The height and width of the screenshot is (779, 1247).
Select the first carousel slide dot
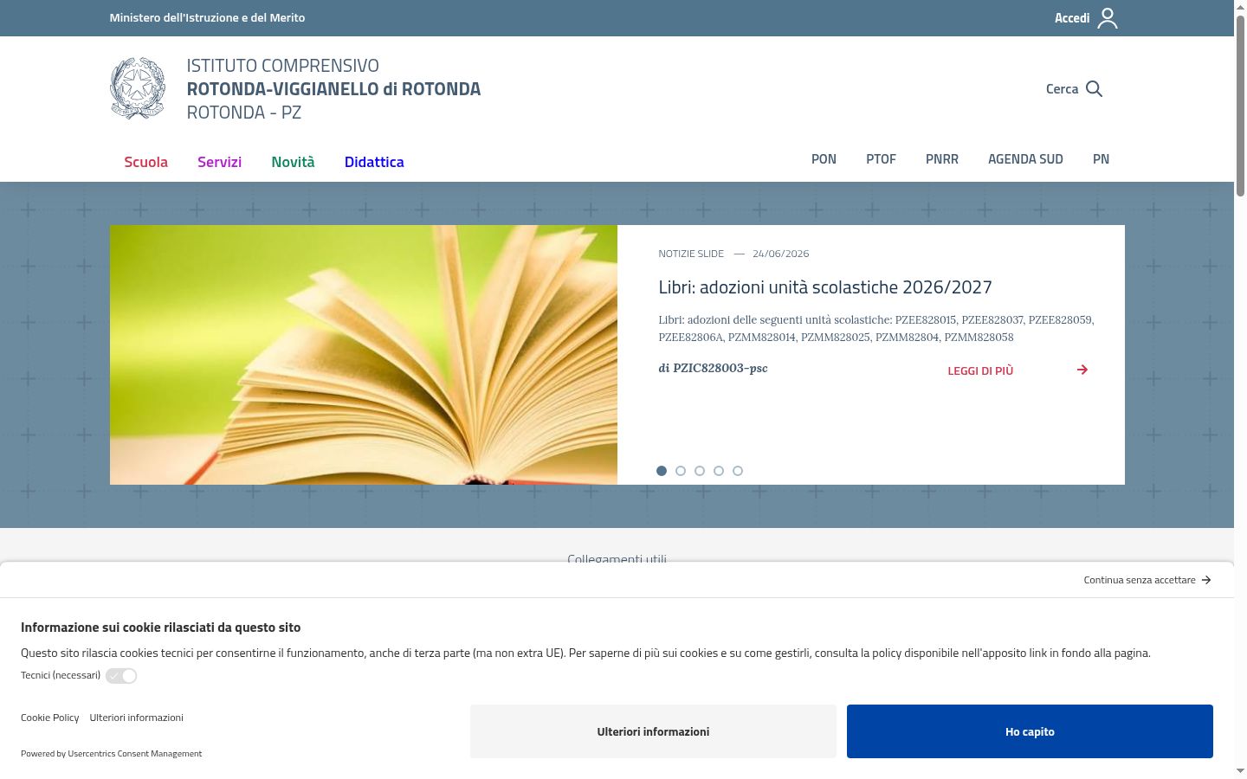pyautogui.click(x=662, y=471)
